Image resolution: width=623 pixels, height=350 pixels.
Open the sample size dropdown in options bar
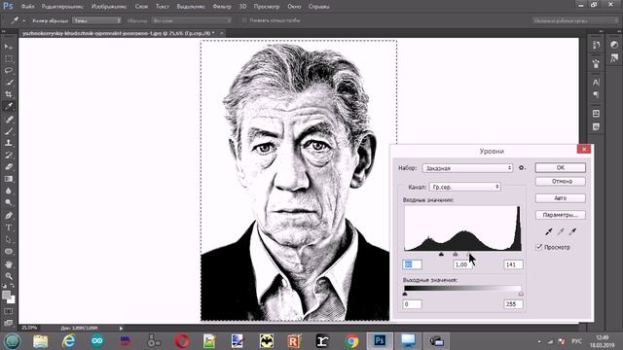coord(96,20)
